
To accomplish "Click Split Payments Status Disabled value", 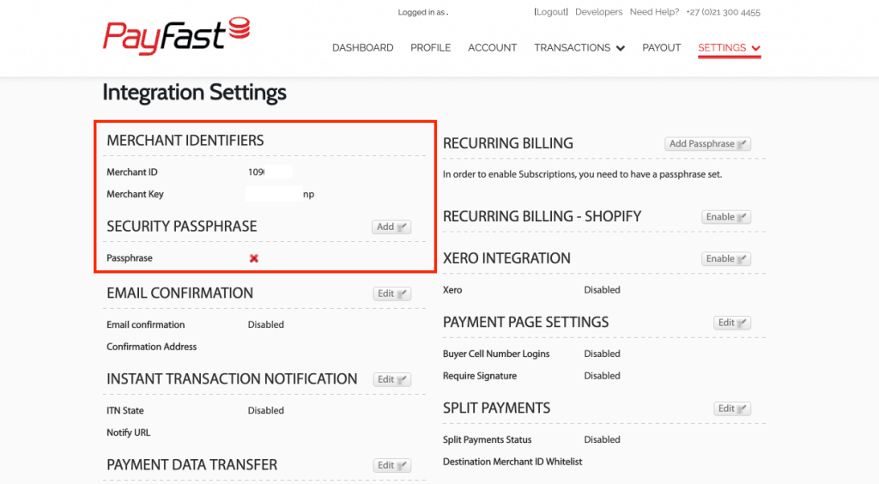I will [602, 439].
